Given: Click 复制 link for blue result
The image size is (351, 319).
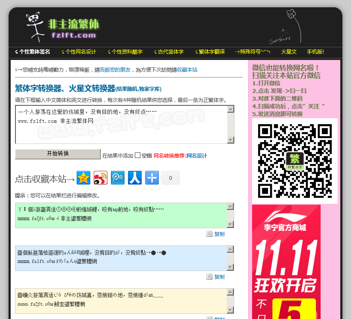Looking at the screenshot, I should 219,277.
